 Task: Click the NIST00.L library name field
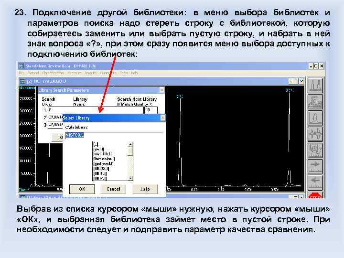tap(114, 135)
